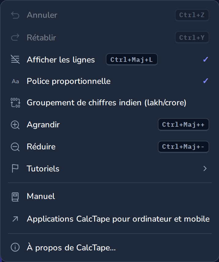Click the digit grouping icon
This screenshot has height=262, width=219.
coord(15,103)
